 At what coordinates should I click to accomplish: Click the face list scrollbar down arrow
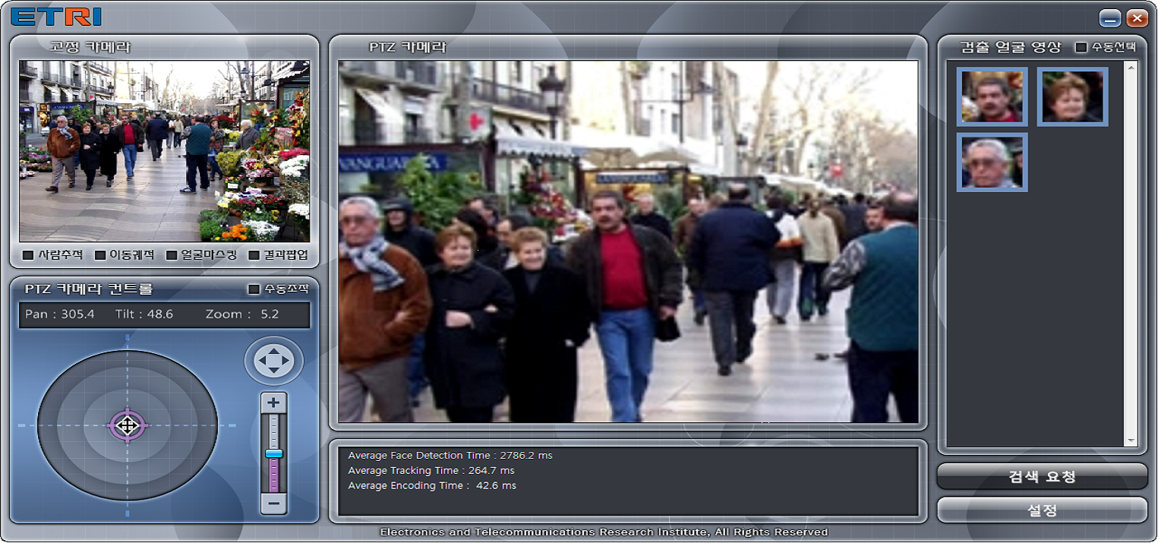(1131, 441)
